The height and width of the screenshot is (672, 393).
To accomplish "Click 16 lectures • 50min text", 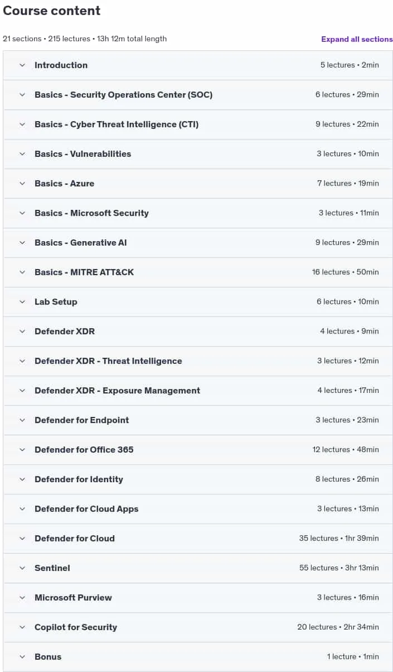I will click(345, 272).
